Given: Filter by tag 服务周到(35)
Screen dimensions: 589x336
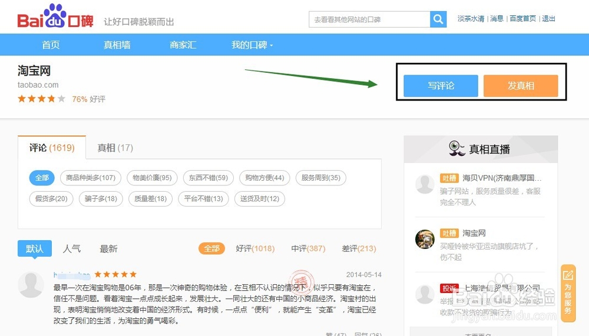Looking at the screenshot, I should [x=321, y=178].
